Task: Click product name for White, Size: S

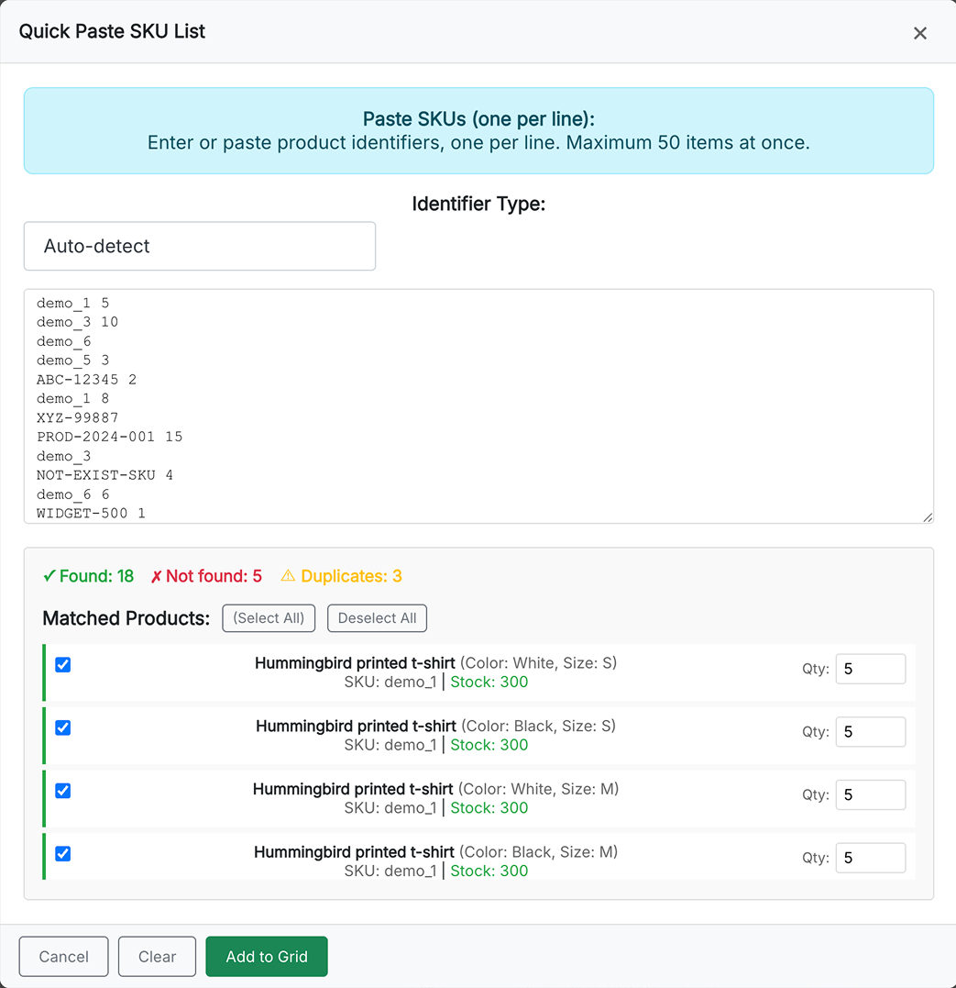Action: 355,663
